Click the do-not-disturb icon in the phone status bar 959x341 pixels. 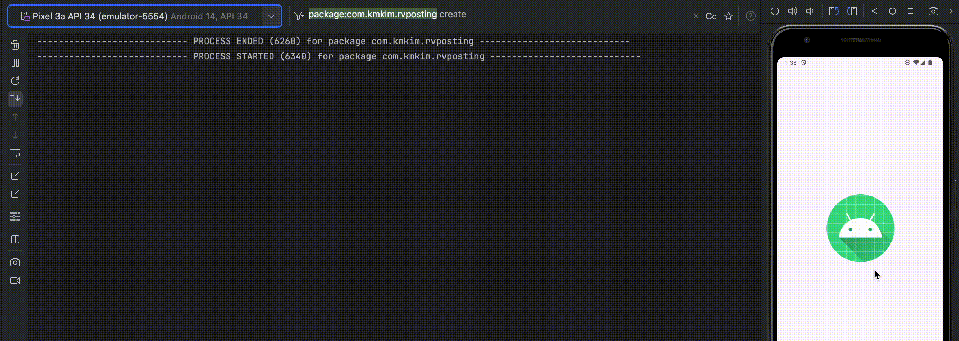click(x=908, y=63)
